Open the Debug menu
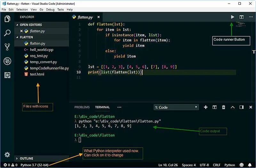The image size is (256, 168). [50, 10]
